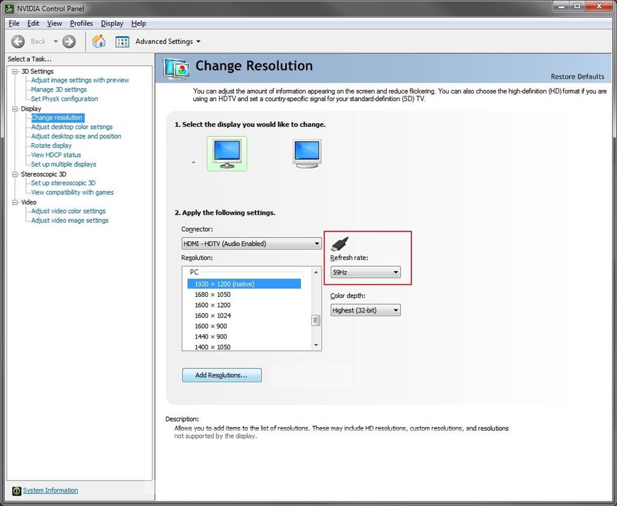Collapse the Video tree node
This screenshot has height=506, width=617.
(15, 202)
